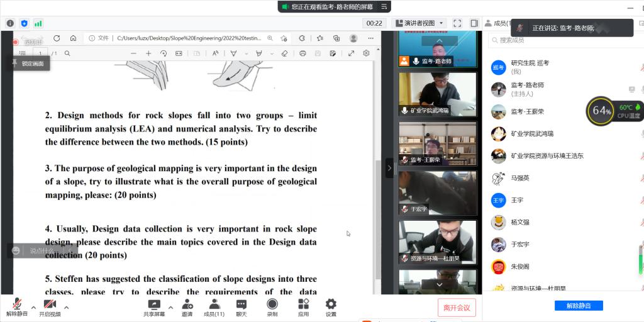Screen dimensions: 644x322
Task: Click the PDF page number field
Action: (x=40, y=53)
